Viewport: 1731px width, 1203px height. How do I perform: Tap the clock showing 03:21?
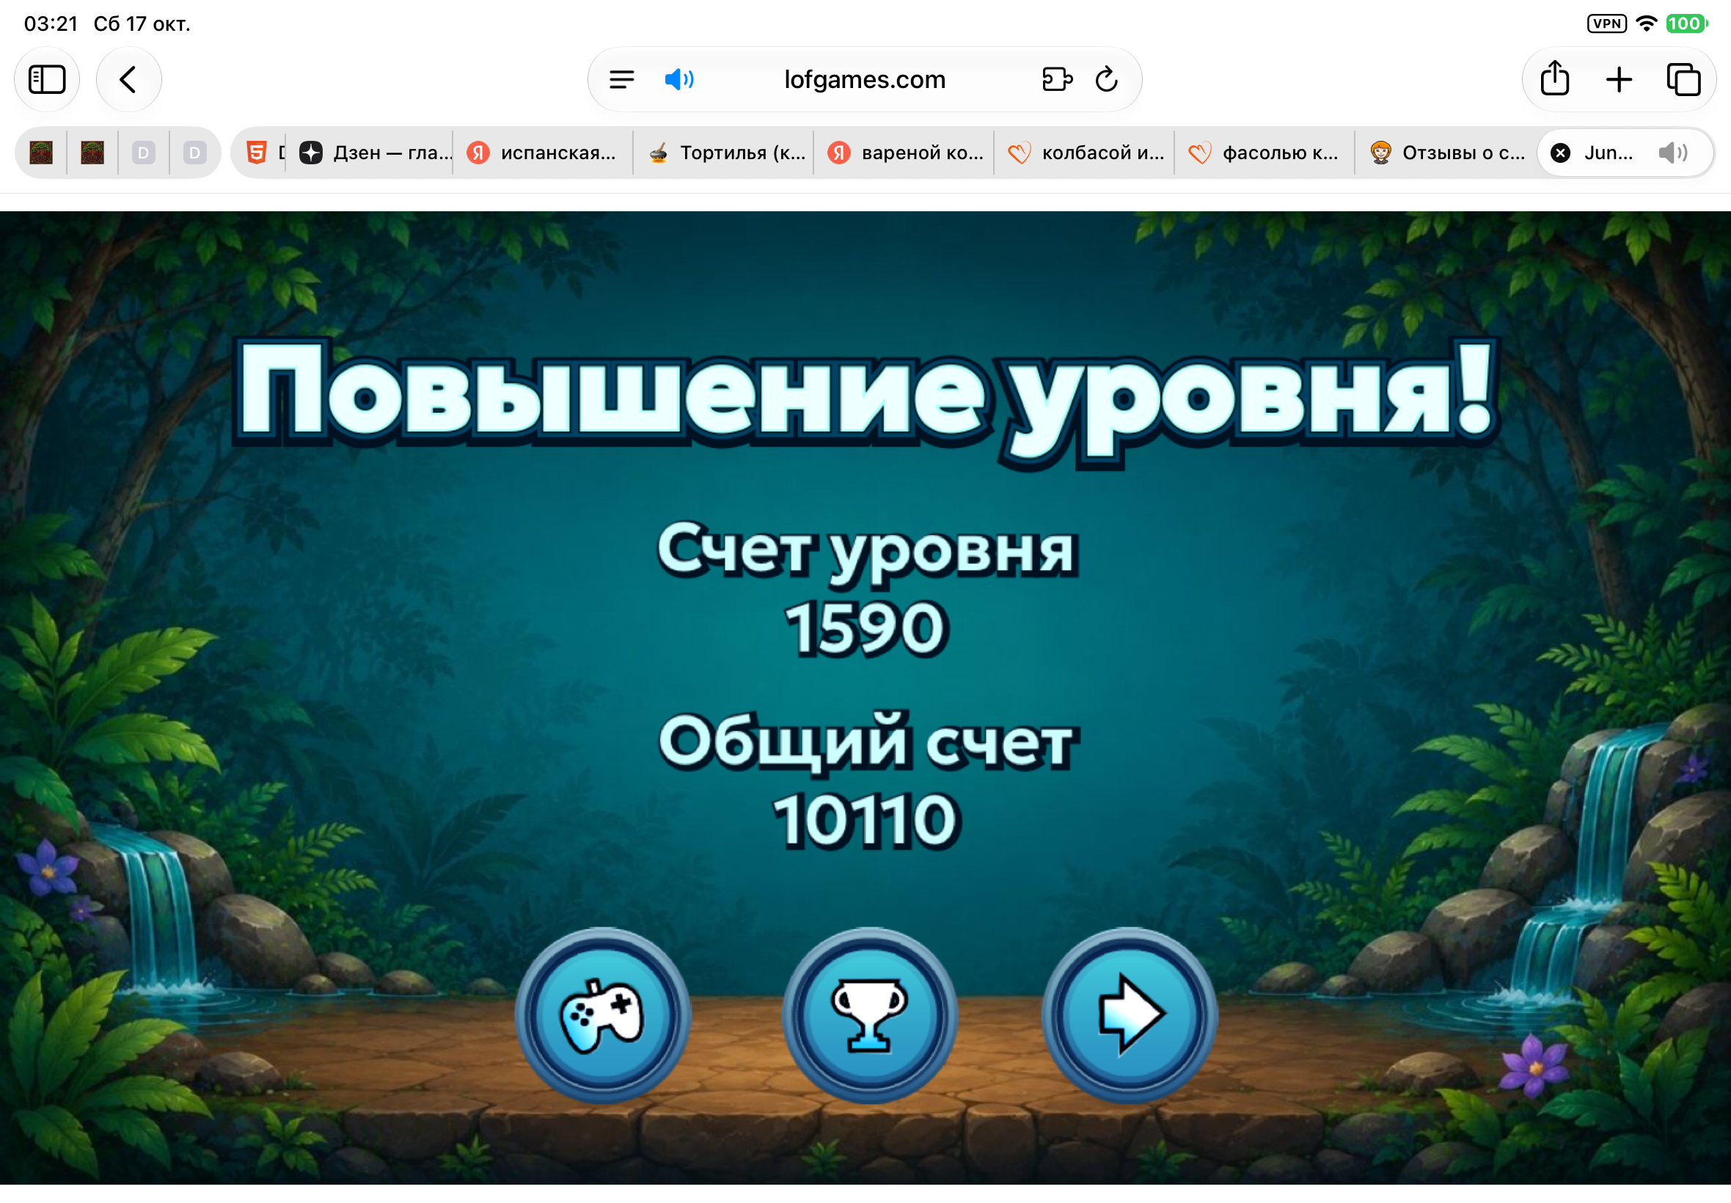[51, 24]
